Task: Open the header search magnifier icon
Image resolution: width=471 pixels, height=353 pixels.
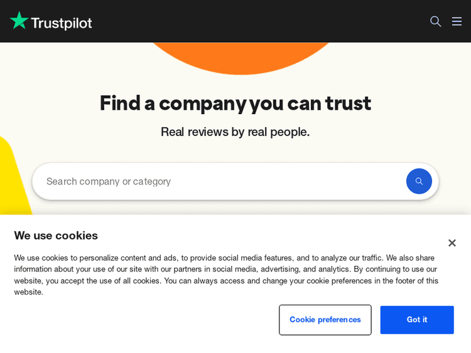Action: point(435,21)
